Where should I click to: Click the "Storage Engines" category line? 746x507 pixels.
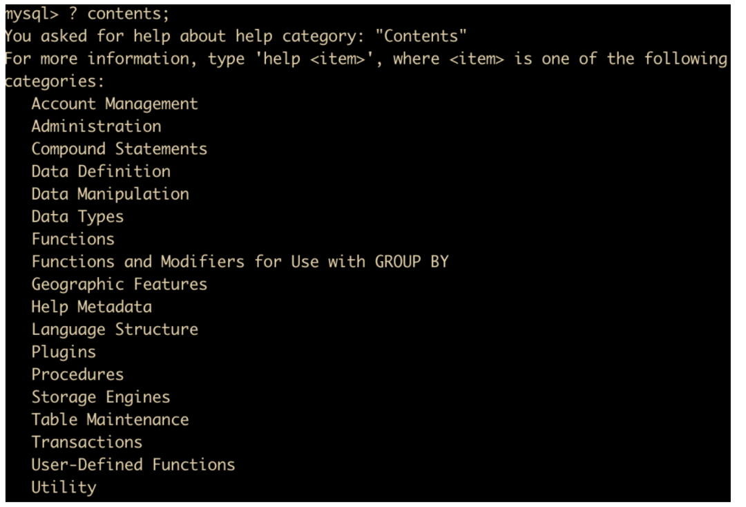tap(100, 397)
